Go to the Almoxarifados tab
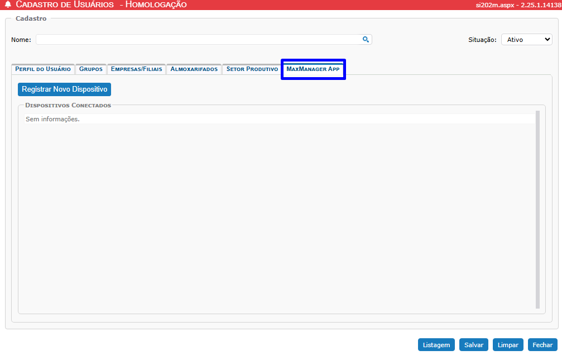Screen dimensions: 562x355 point(194,69)
